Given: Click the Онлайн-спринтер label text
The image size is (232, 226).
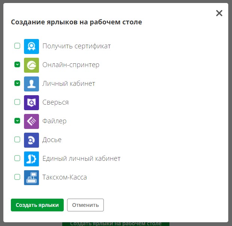Looking at the screenshot, I should tap(71, 65).
